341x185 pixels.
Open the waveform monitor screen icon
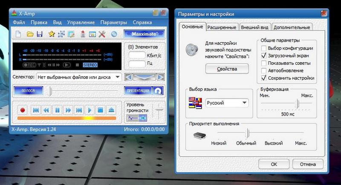[x=92, y=35]
